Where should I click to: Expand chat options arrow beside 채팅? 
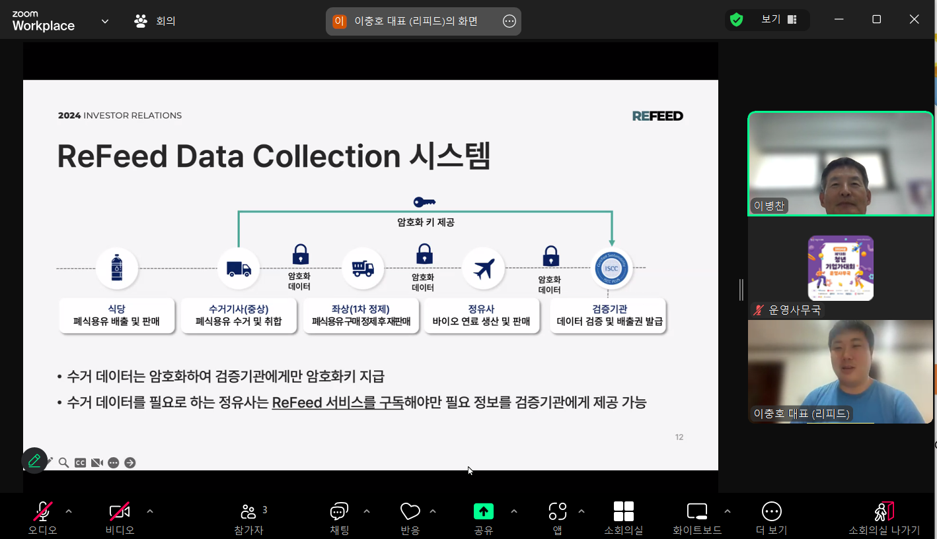367,511
